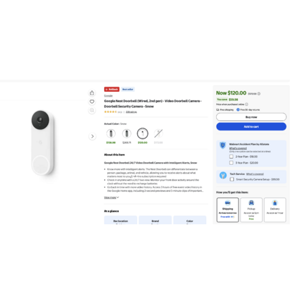The width and height of the screenshot is (304, 304).
Task: Click info icon beside price when purchased online
Action: pyautogui.click(x=247, y=104)
